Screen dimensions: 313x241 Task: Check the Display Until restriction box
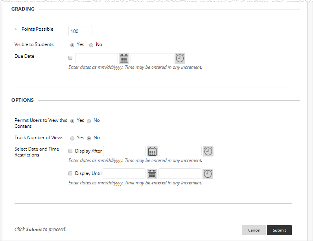coord(70,173)
